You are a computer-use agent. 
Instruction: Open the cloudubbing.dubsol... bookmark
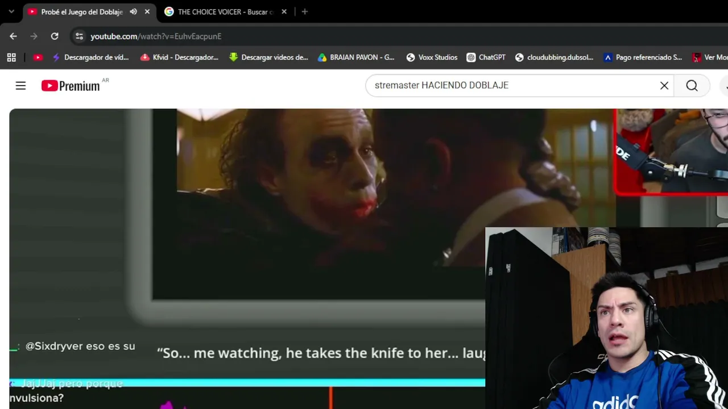click(554, 57)
